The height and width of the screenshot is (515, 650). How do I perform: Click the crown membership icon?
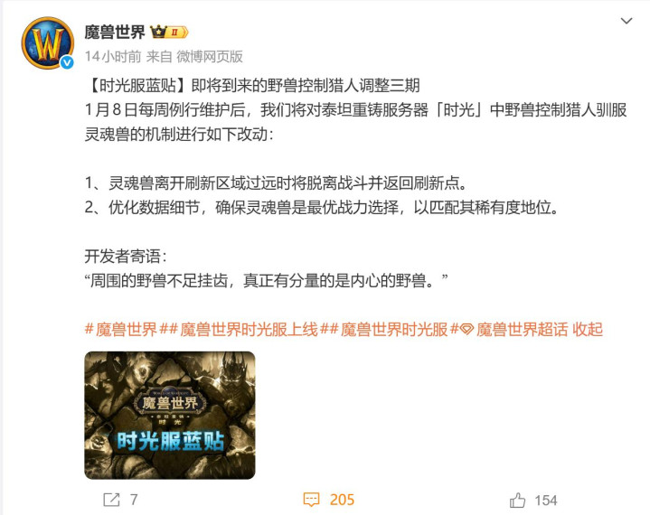coord(158,32)
